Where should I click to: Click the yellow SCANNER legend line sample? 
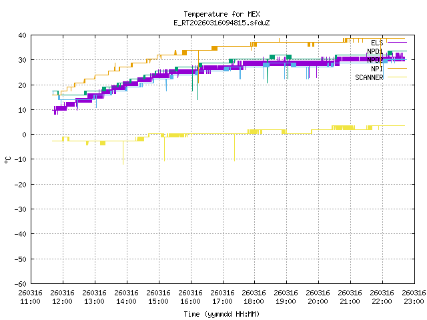click(x=396, y=77)
